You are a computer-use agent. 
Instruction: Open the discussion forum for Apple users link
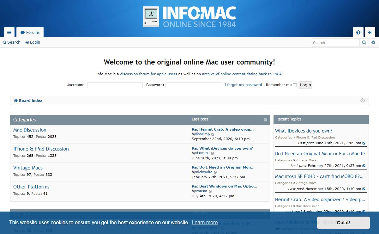(148, 74)
